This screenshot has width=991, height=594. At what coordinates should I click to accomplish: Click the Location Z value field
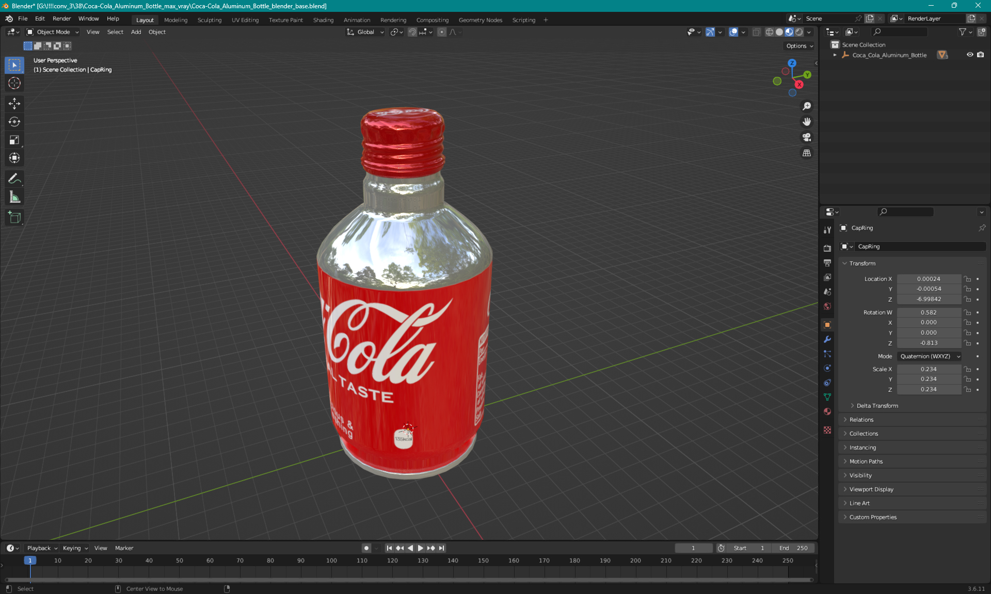pyautogui.click(x=929, y=299)
